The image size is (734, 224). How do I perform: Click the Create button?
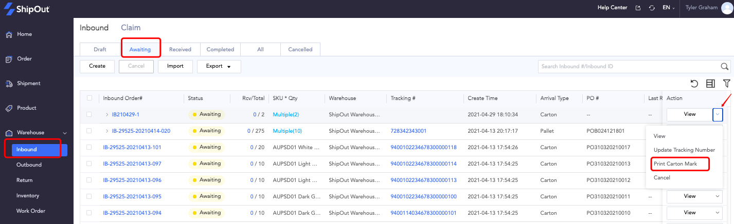pyautogui.click(x=97, y=66)
